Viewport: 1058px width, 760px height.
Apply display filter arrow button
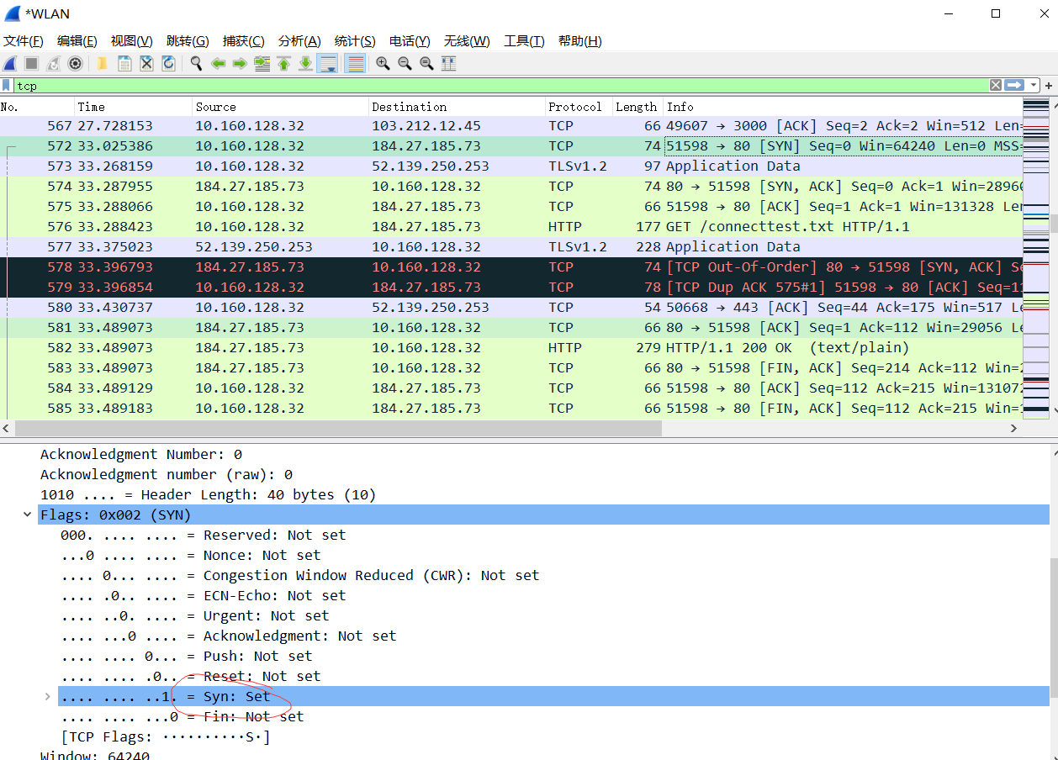1014,86
